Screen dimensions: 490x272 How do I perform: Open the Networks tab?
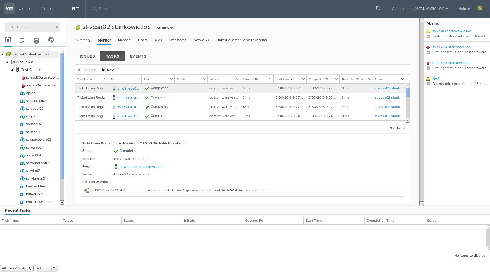coord(201,40)
